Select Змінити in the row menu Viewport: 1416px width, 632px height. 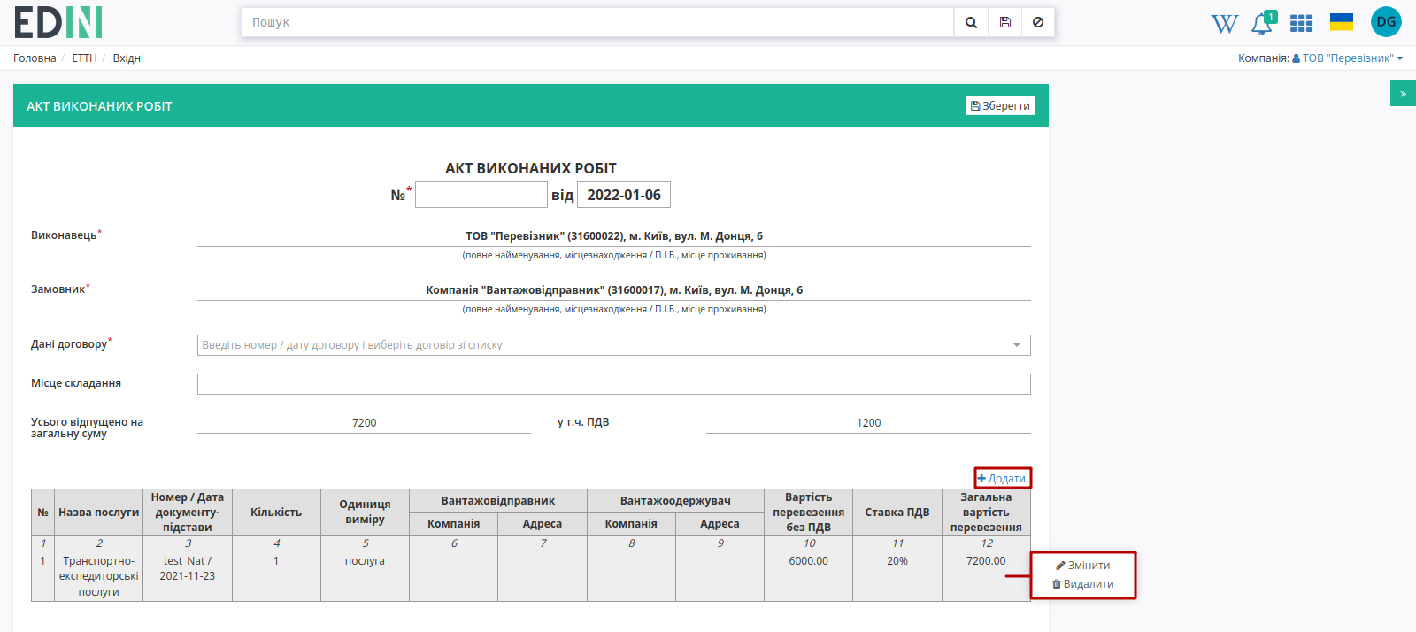(x=1082, y=566)
